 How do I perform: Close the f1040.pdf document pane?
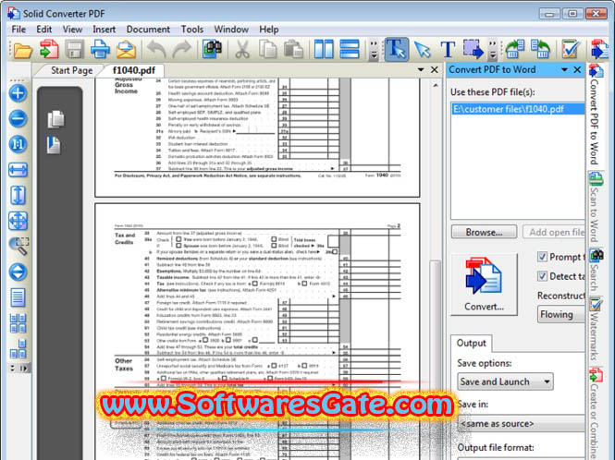(434, 70)
